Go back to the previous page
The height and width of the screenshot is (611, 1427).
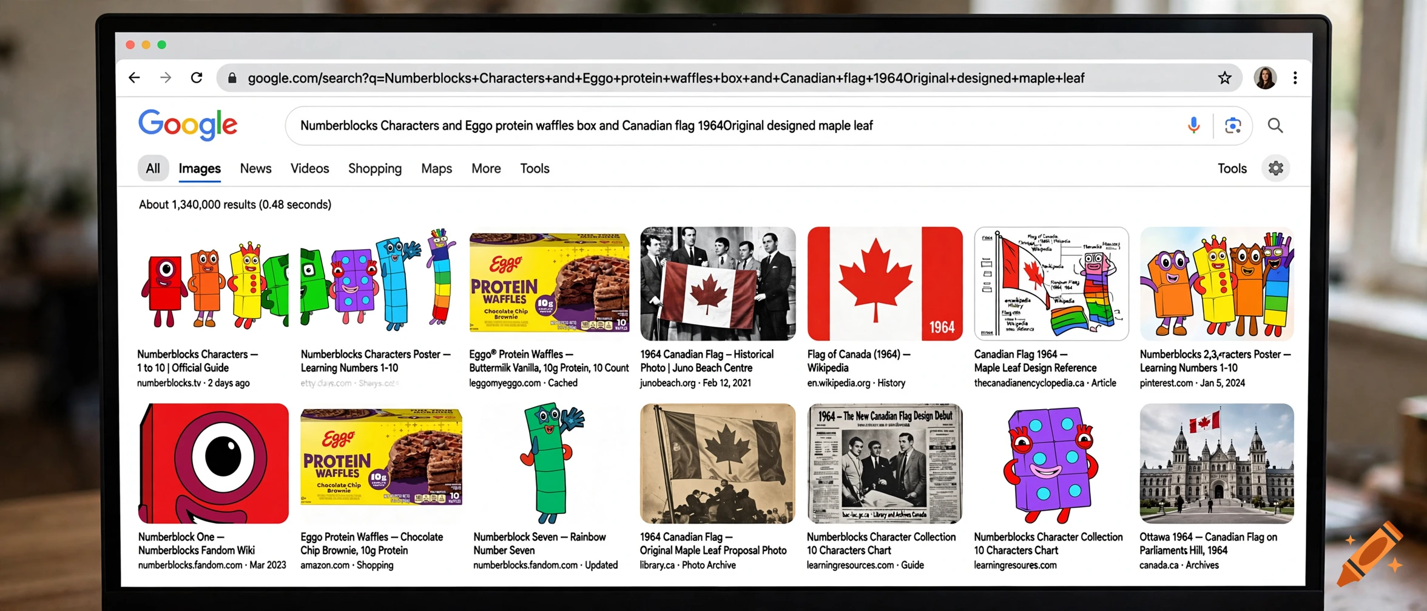(x=134, y=78)
